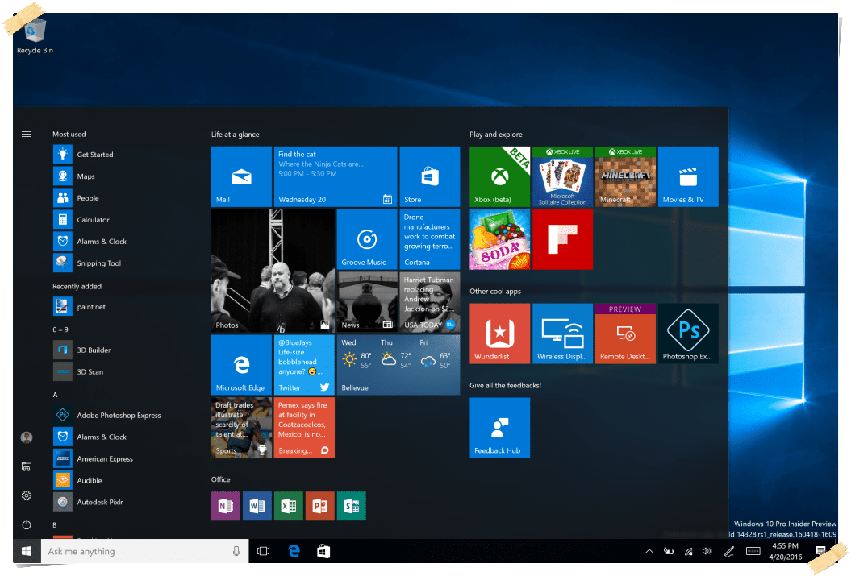Launch the Groove Music tile
851x576 pixels.
pyautogui.click(x=366, y=239)
